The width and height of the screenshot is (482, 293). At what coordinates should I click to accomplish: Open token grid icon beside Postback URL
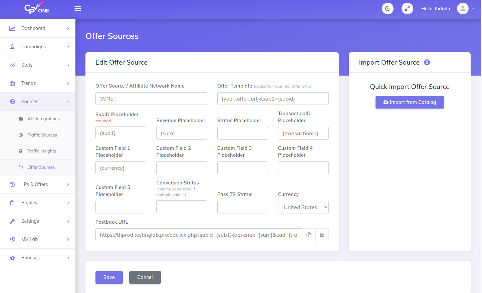point(322,235)
